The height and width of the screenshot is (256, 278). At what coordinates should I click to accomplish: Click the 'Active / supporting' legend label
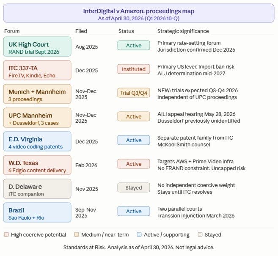pyautogui.click(x=167, y=235)
